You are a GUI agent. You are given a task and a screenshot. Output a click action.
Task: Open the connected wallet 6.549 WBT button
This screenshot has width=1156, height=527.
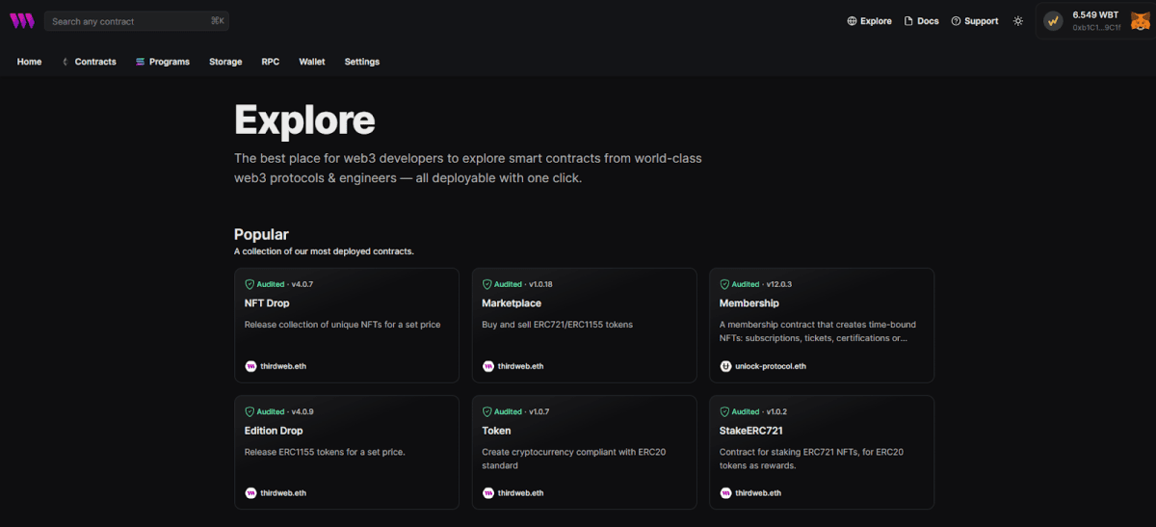click(1093, 21)
